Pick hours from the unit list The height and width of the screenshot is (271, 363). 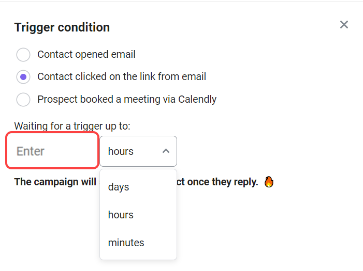[x=138, y=215]
